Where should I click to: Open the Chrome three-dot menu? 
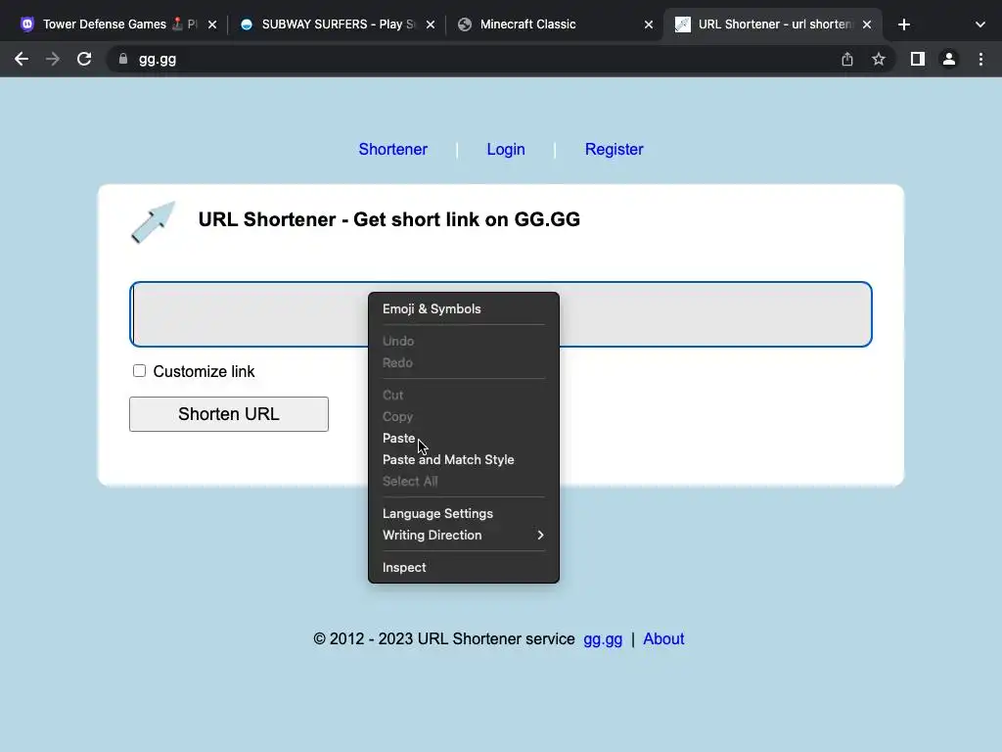980,59
